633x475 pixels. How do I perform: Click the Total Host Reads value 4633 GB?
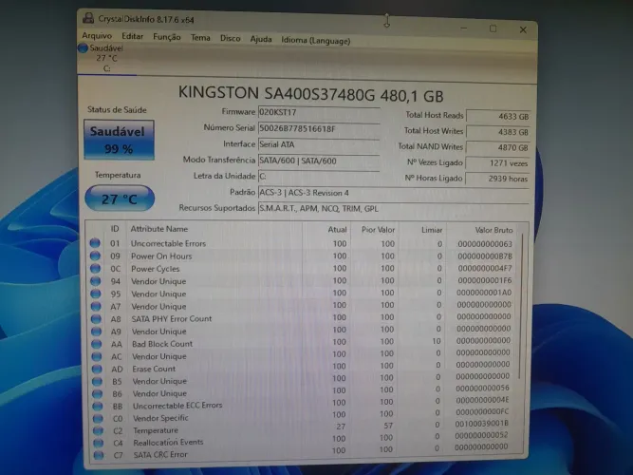[497, 117]
